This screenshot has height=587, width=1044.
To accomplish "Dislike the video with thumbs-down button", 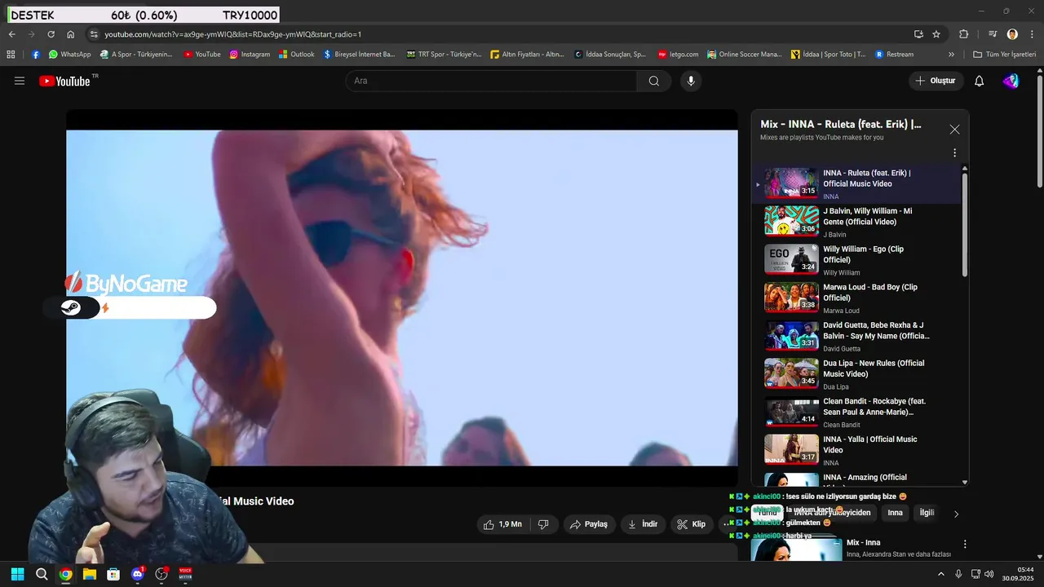I will (543, 524).
